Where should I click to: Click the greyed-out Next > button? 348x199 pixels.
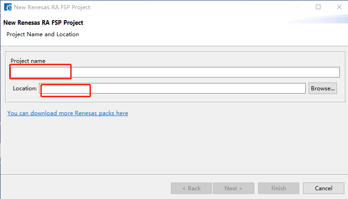point(234,188)
